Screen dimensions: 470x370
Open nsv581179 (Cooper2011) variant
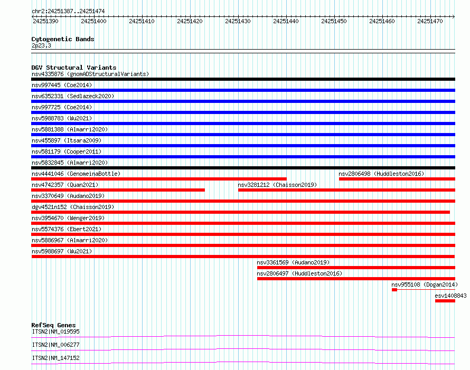67,151
